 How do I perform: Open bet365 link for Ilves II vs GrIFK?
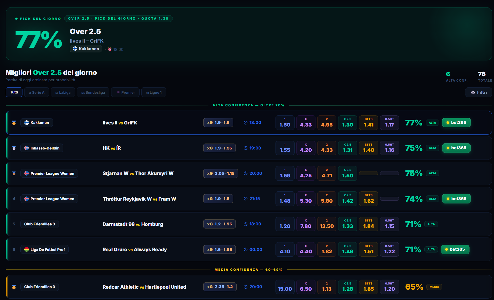456,123
